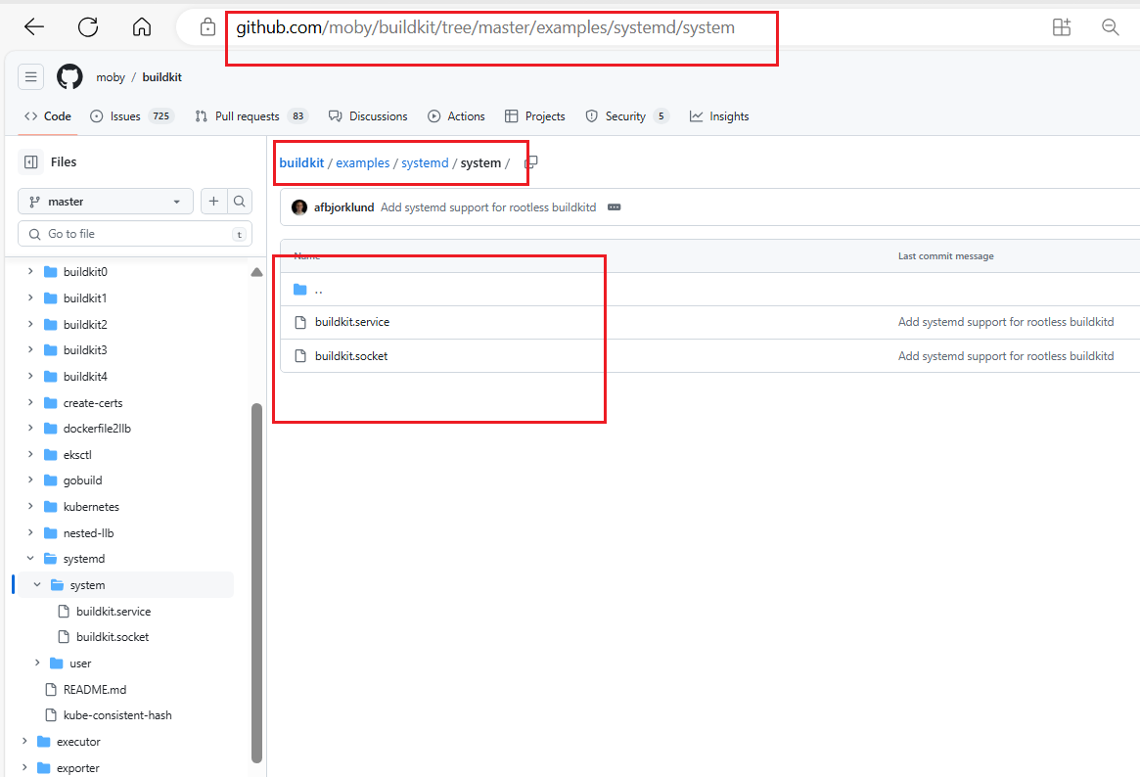Focus the Go to file search field
The width and height of the screenshot is (1140, 777).
pyautogui.click(x=135, y=234)
